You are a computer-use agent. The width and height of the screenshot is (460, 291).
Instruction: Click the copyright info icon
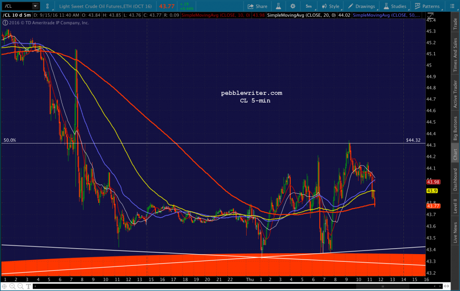point(5,22)
